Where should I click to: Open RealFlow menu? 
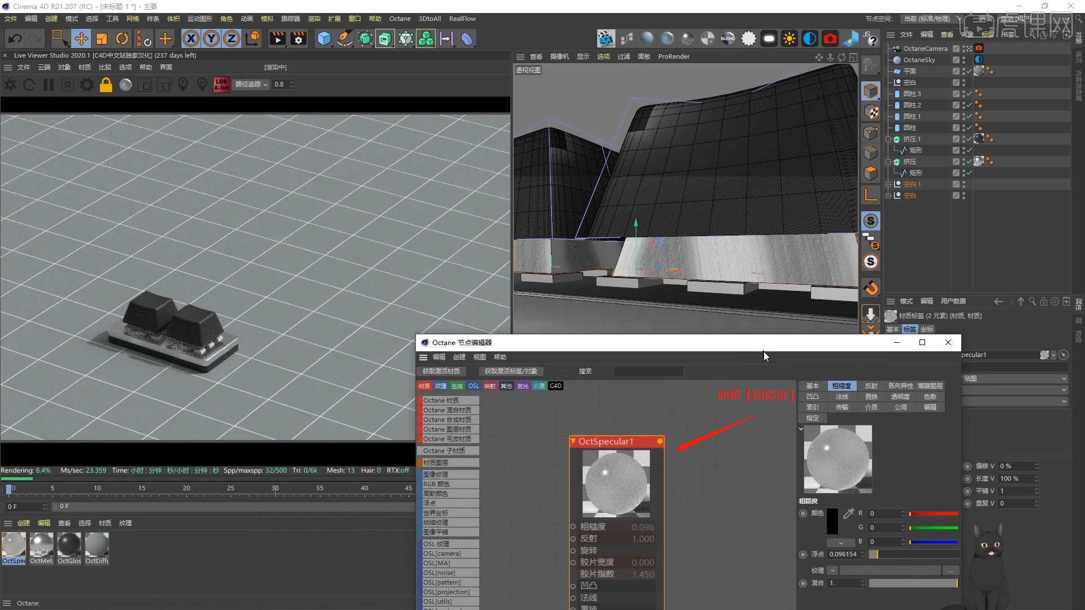tap(462, 19)
